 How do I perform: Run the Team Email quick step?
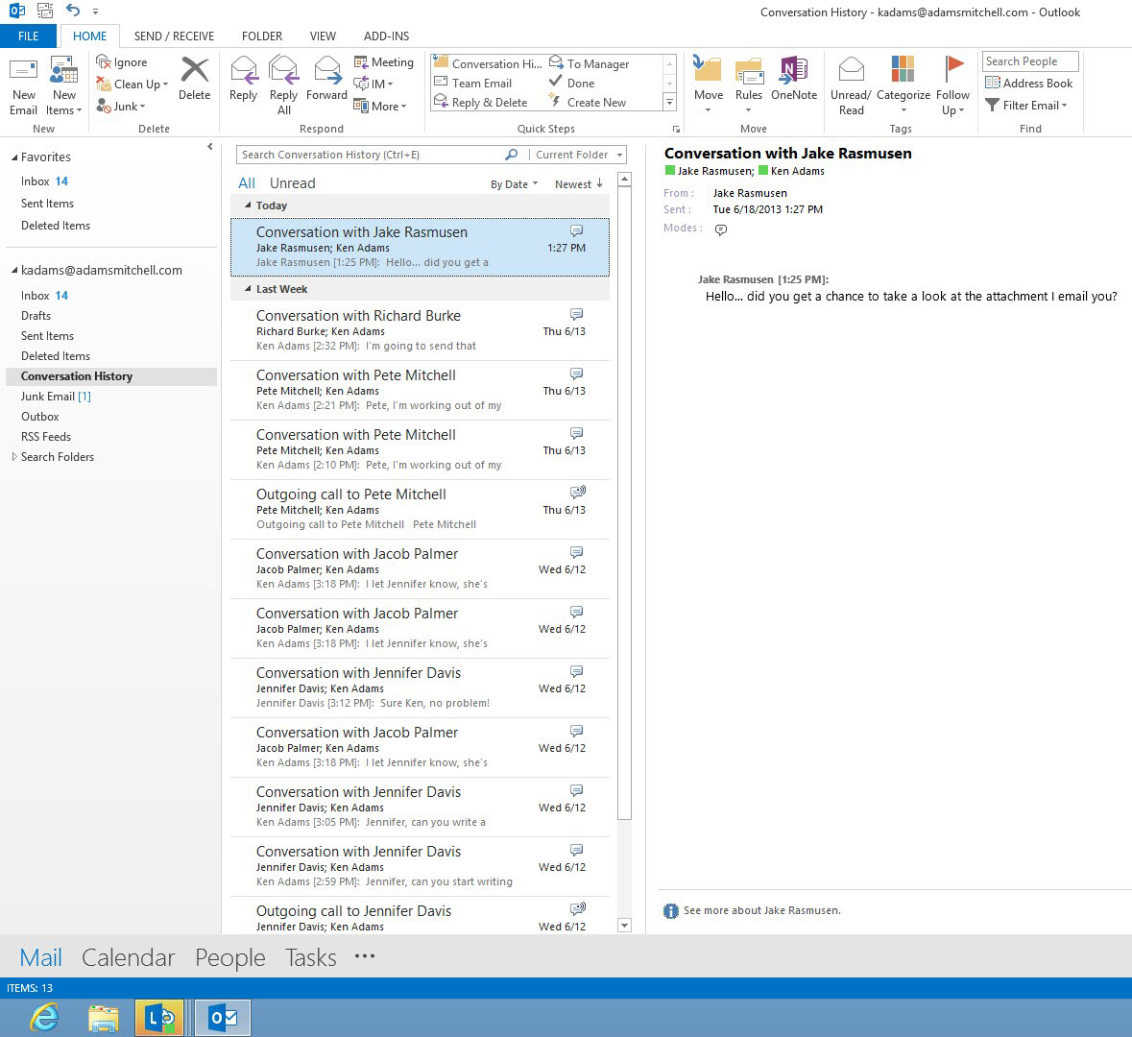coord(473,84)
